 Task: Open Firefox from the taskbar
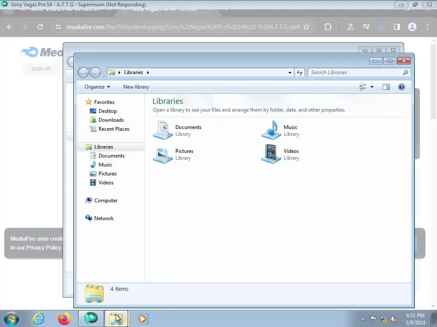(64, 318)
